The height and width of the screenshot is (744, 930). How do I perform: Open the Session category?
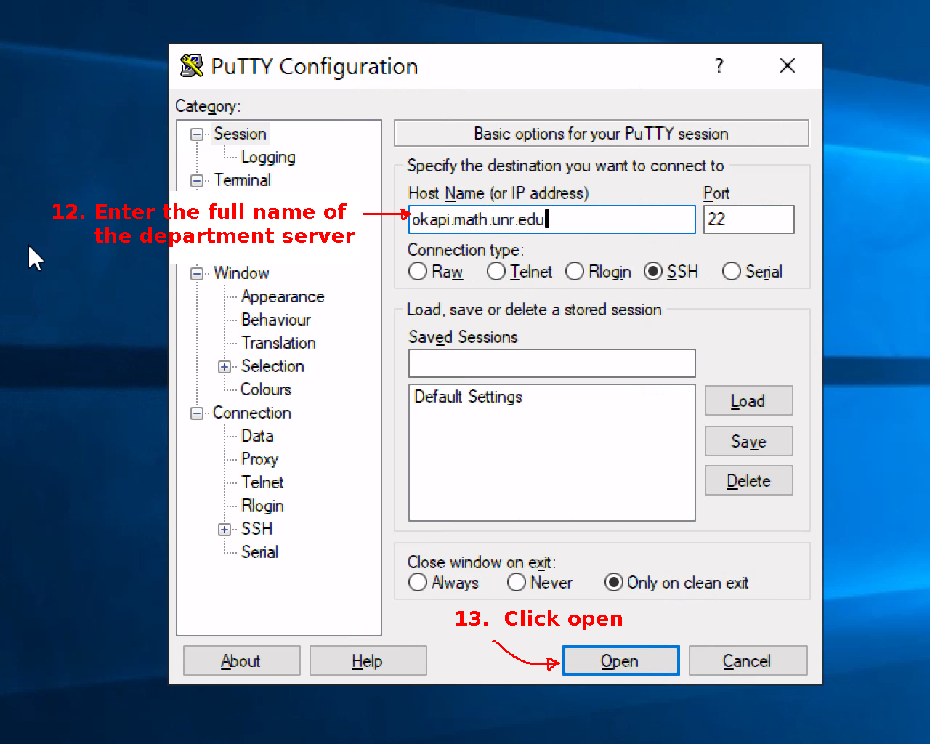tap(240, 134)
